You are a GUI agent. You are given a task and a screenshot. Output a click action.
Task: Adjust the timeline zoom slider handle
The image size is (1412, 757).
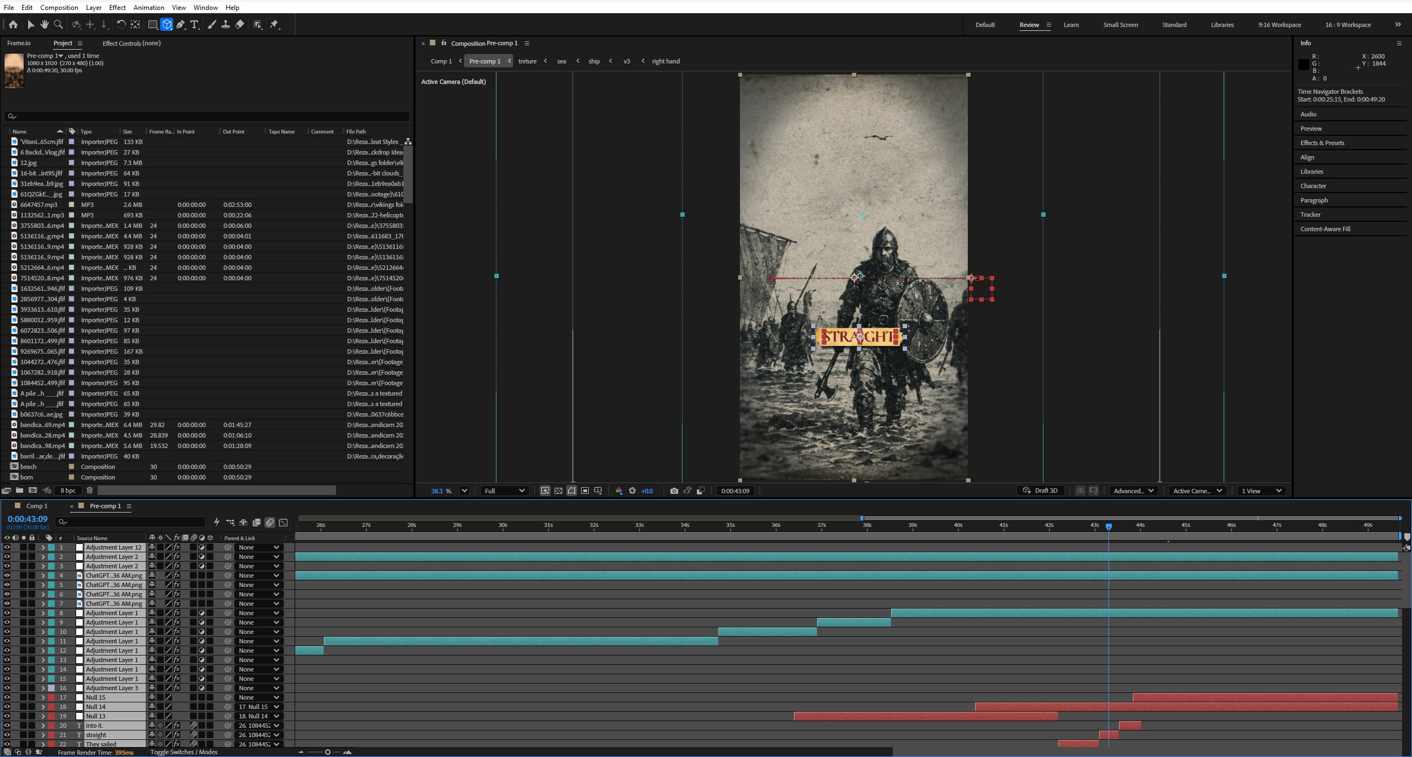(327, 752)
